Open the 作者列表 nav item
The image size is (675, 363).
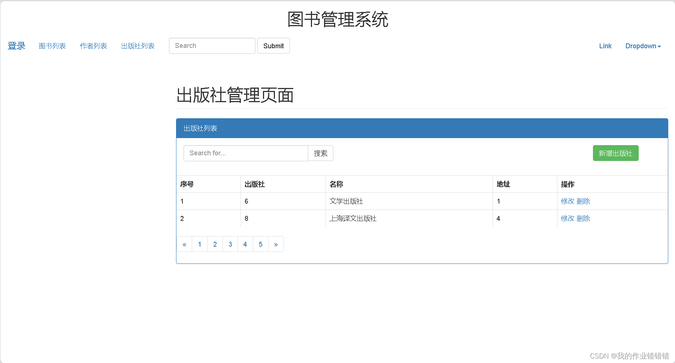tap(94, 46)
